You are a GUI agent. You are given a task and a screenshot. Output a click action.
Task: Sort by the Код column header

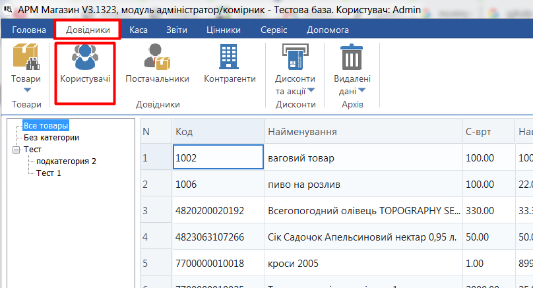(218, 131)
